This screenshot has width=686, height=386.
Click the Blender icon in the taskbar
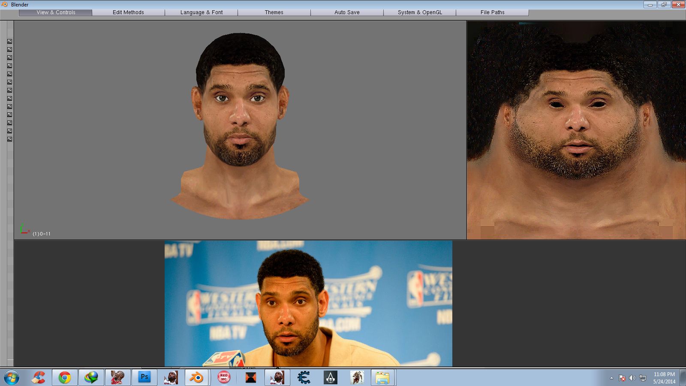pos(197,377)
